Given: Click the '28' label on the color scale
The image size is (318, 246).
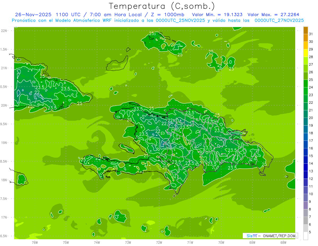Looking at the screenshot, I should click(x=311, y=57).
